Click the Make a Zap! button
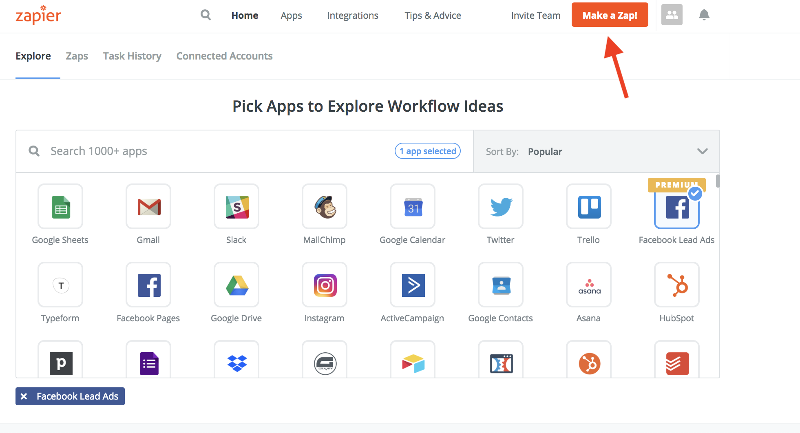This screenshot has height=433, width=800. coord(610,15)
